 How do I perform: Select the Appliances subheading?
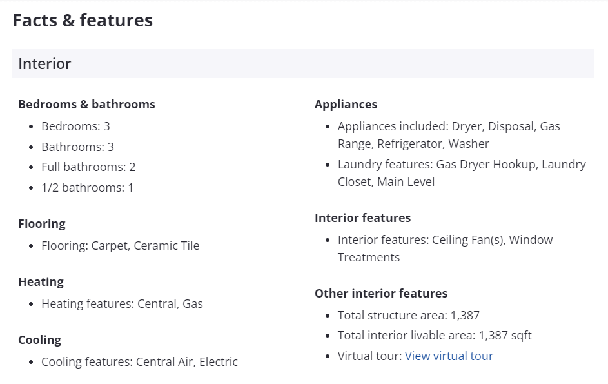[x=346, y=104]
